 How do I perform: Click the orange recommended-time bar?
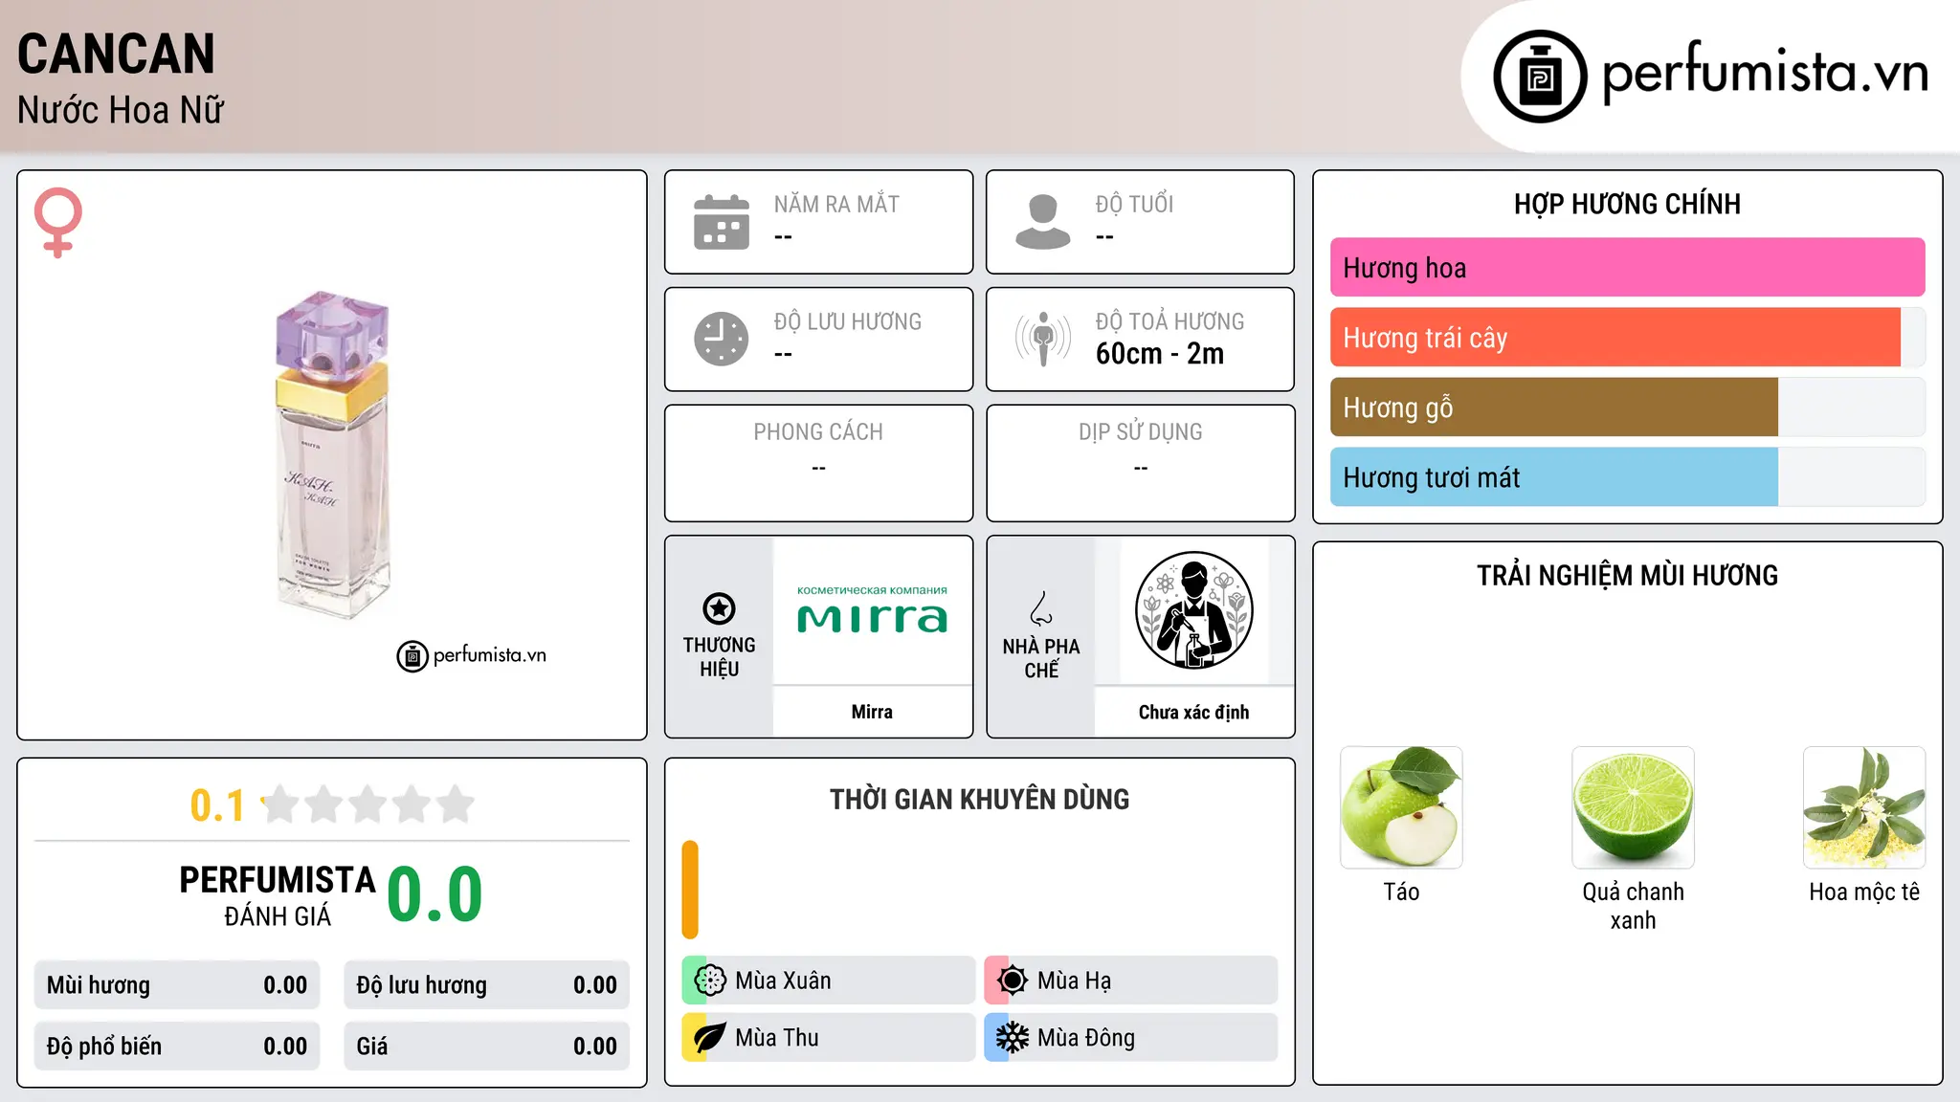(x=690, y=890)
